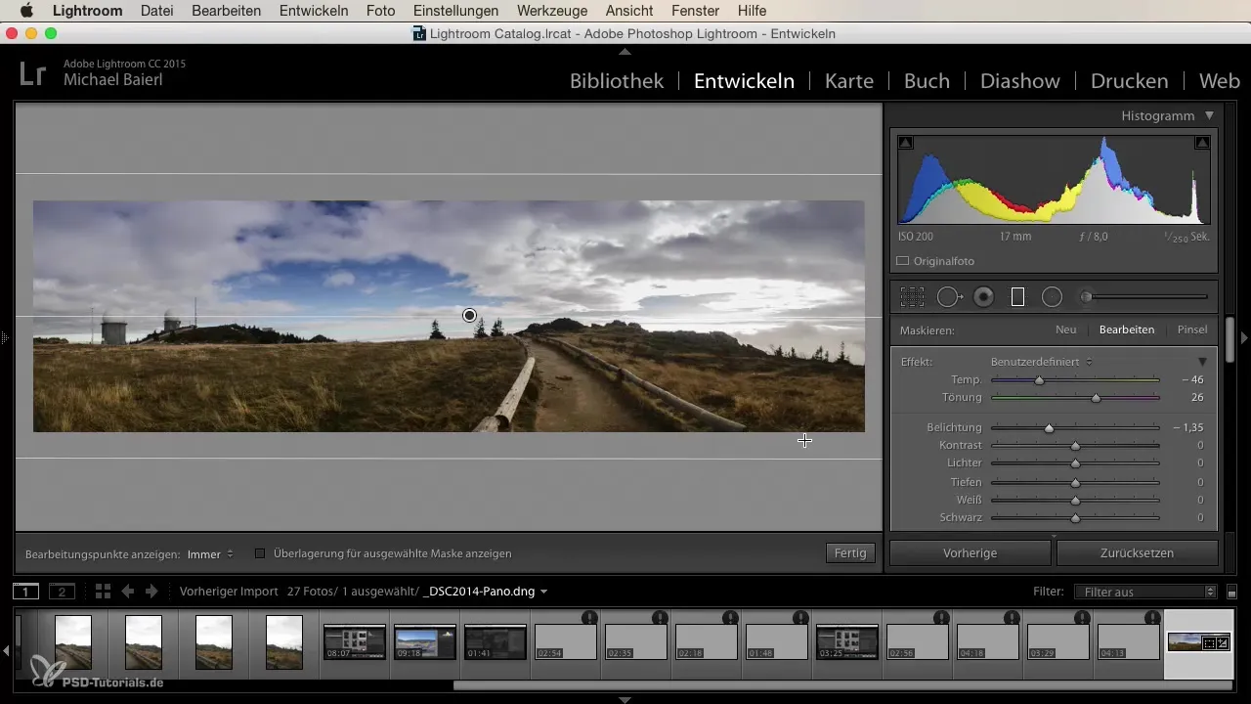
Task: Select Bearbeiten mask mode
Action: coord(1127,330)
